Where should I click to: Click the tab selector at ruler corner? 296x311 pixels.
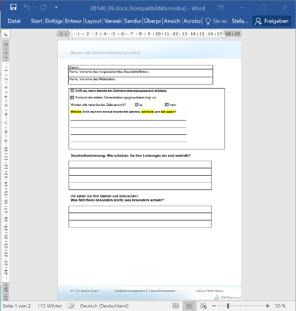point(5,34)
